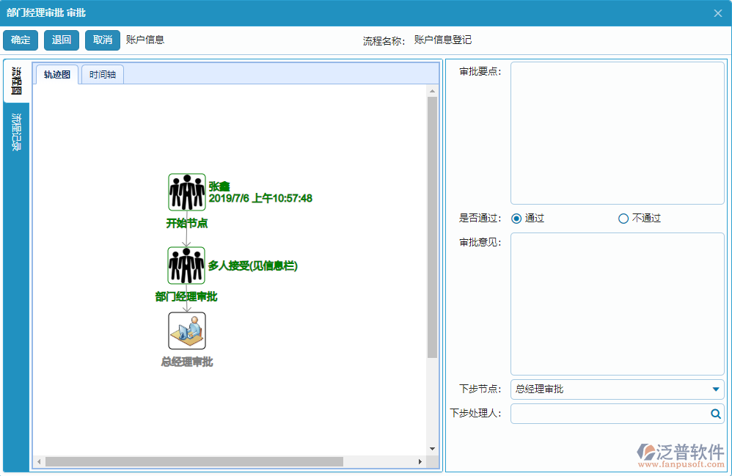Select the 不通过 radio button
Viewport: 732px width, 476px height.
(623, 218)
